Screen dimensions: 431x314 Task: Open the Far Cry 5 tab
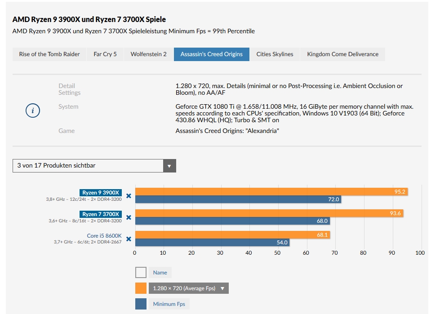click(105, 54)
